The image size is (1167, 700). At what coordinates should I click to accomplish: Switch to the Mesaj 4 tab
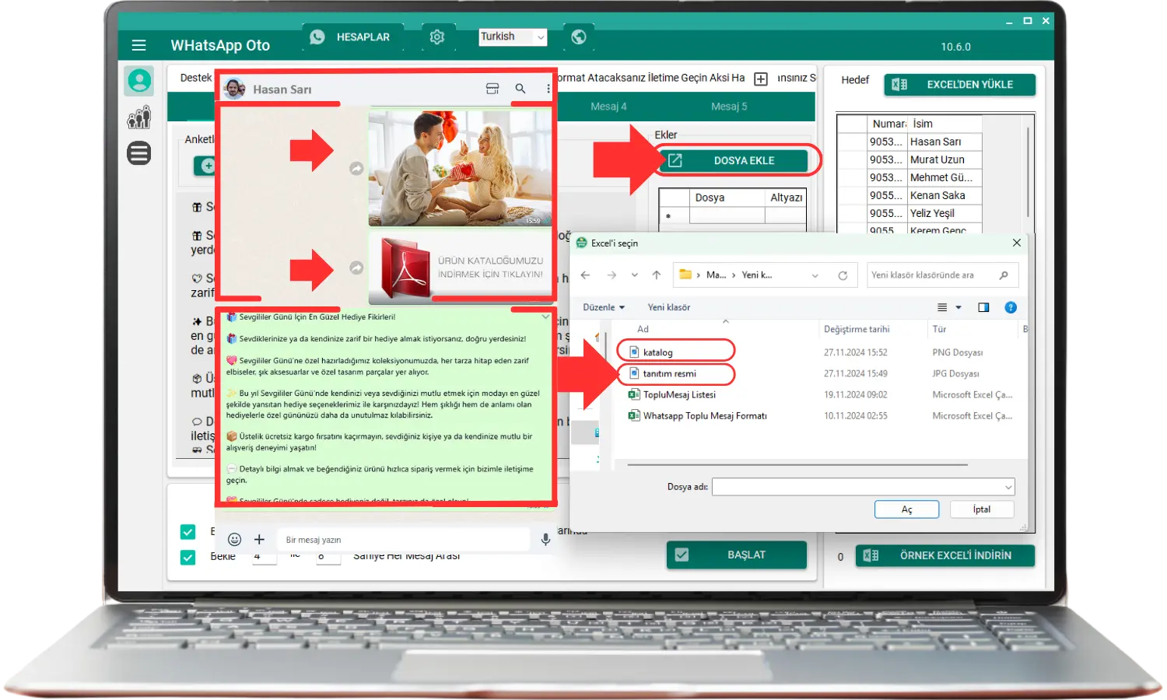[x=608, y=107]
